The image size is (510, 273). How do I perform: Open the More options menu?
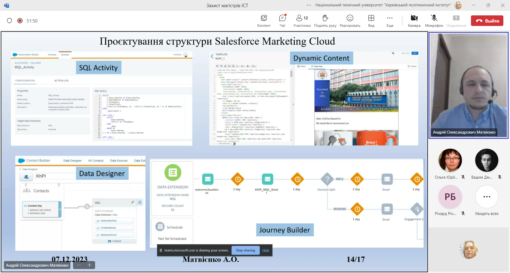[x=390, y=21]
